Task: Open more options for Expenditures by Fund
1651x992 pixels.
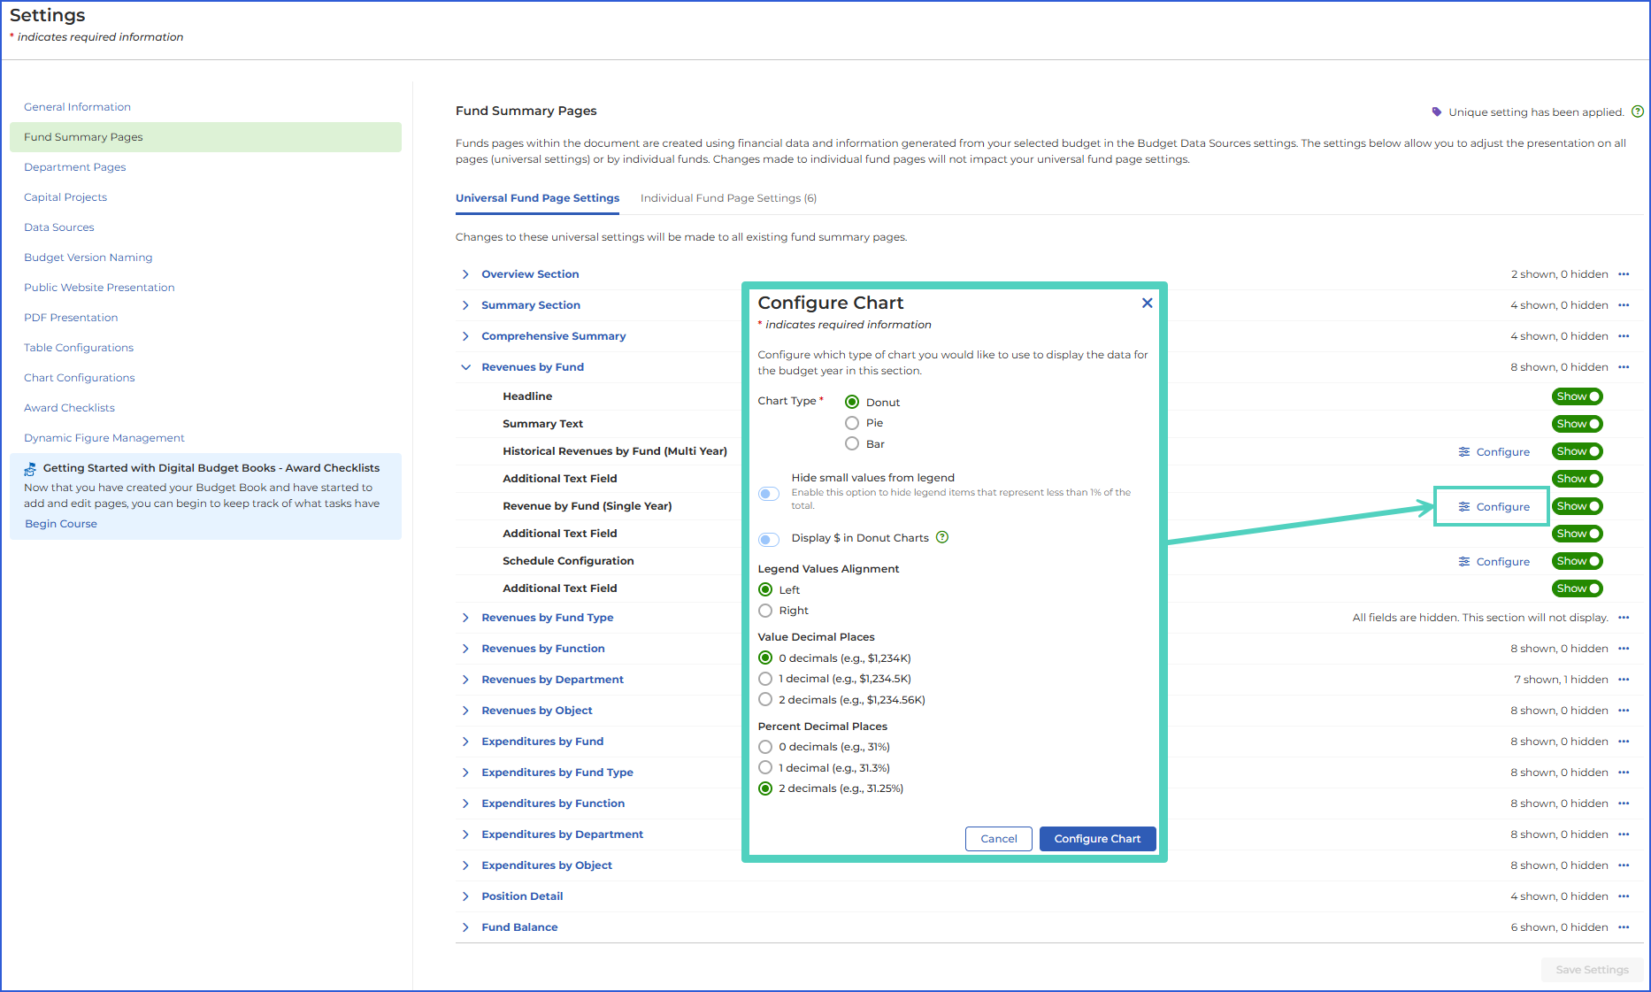Action: 1624,742
